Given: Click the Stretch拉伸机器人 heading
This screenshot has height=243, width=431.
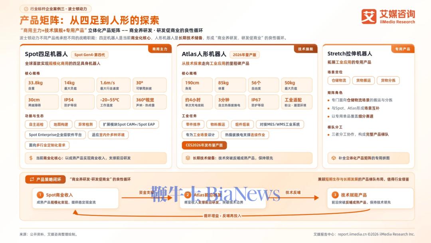Looking at the screenshot, I should click(x=350, y=54).
